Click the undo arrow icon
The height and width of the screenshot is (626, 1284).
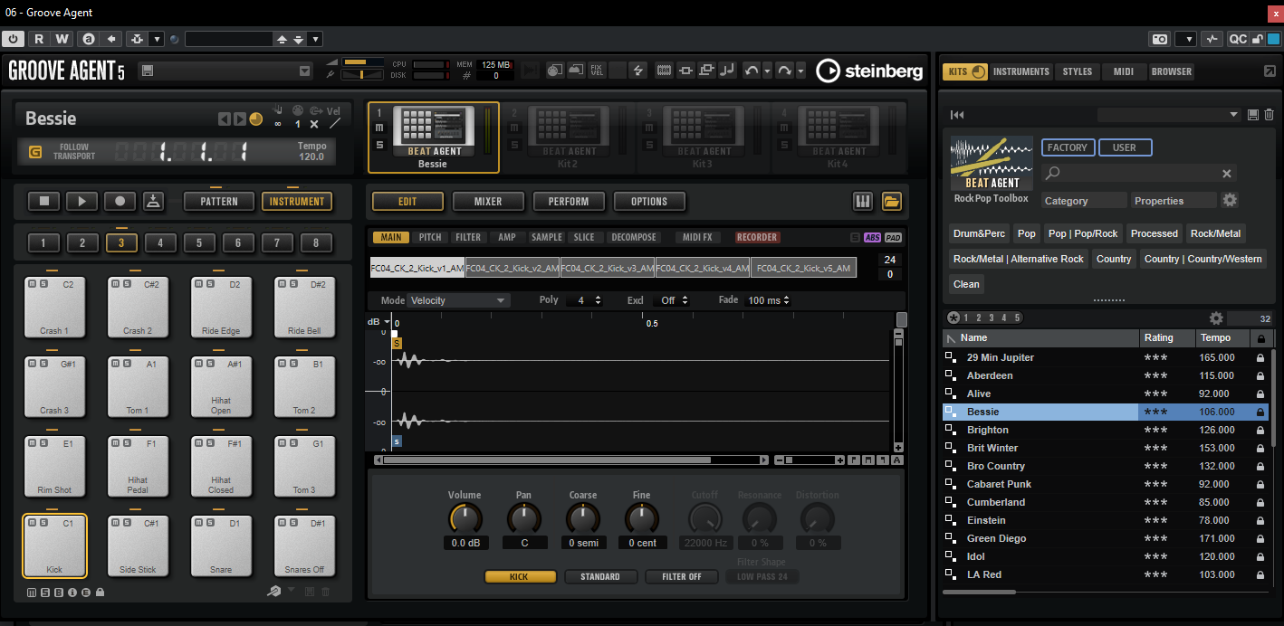(x=752, y=71)
